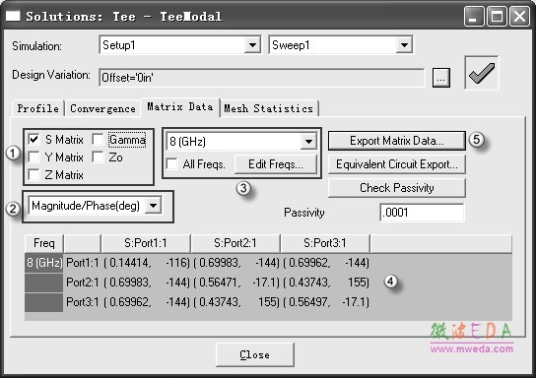Tick the Zo checkbox
The image size is (536, 378).
point(98,157)
